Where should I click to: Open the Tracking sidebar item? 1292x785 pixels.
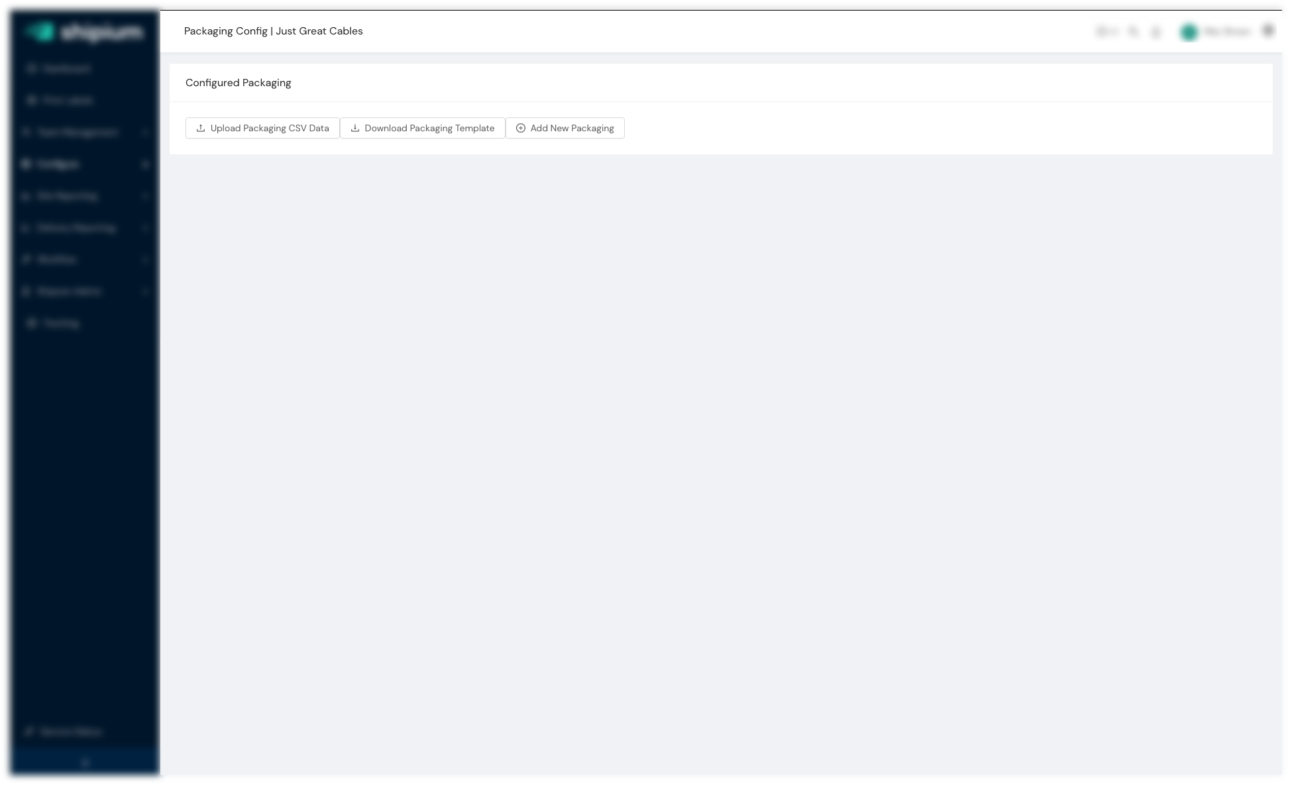coord(60,324)
